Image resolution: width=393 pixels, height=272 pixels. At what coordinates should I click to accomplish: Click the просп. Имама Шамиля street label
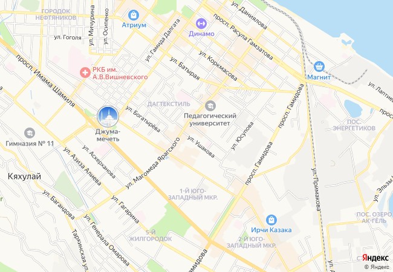45,80
